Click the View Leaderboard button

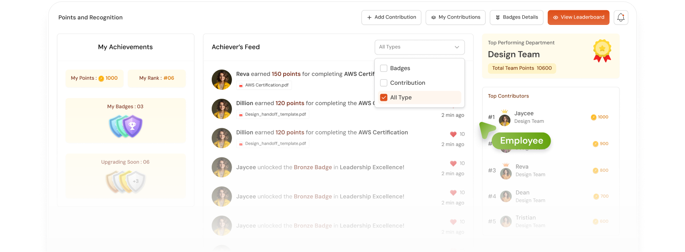578,17
